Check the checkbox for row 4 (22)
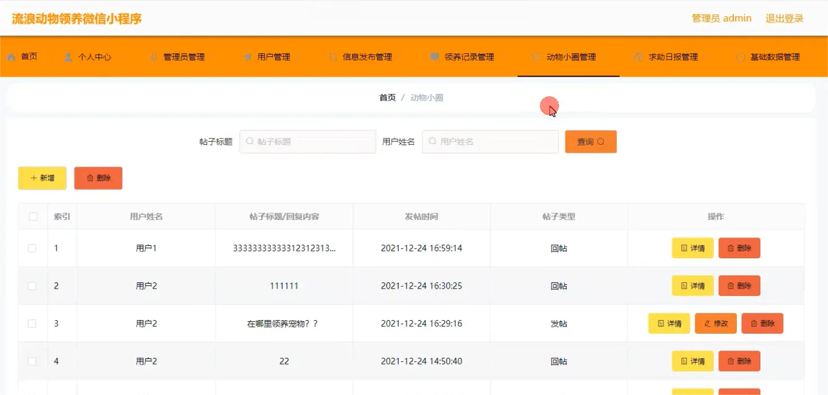This screenshot has height=395, width=828. (x=32, y=361)
